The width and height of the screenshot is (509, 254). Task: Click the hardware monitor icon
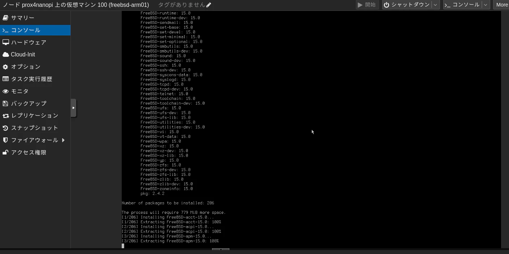point(5,42)
